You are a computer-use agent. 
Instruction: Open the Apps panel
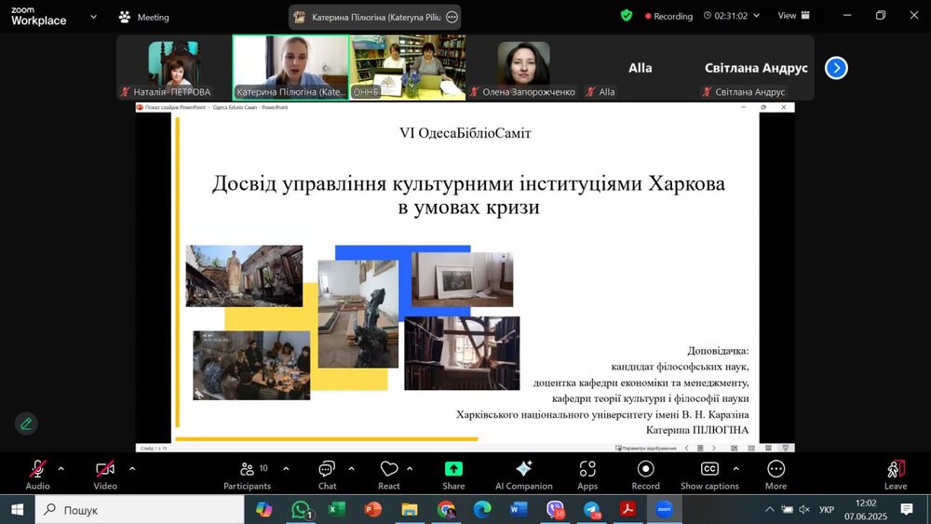tap(587, 474)
